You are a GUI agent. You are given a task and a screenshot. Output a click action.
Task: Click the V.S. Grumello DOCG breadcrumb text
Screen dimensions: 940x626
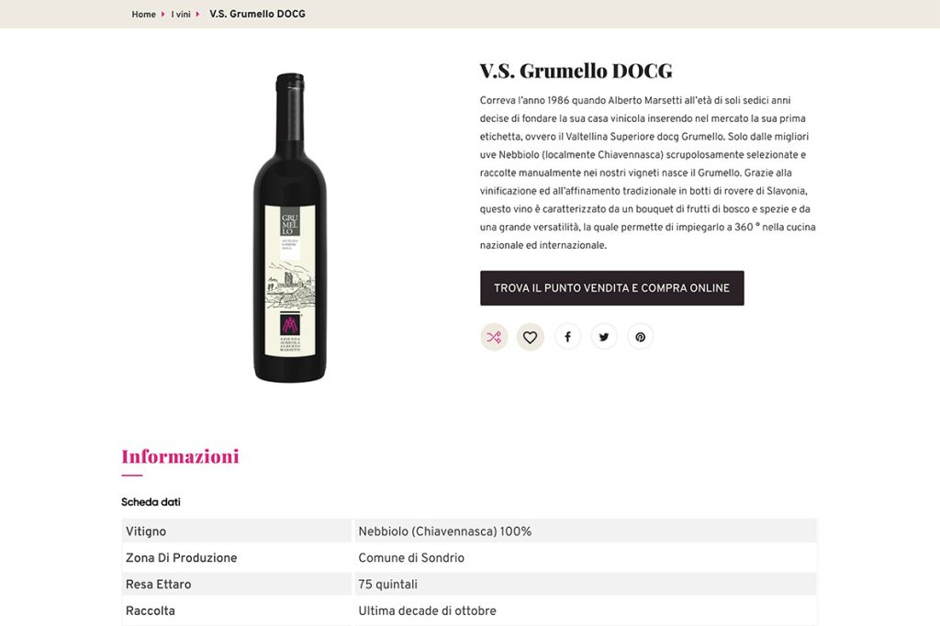tap(257, 14)
